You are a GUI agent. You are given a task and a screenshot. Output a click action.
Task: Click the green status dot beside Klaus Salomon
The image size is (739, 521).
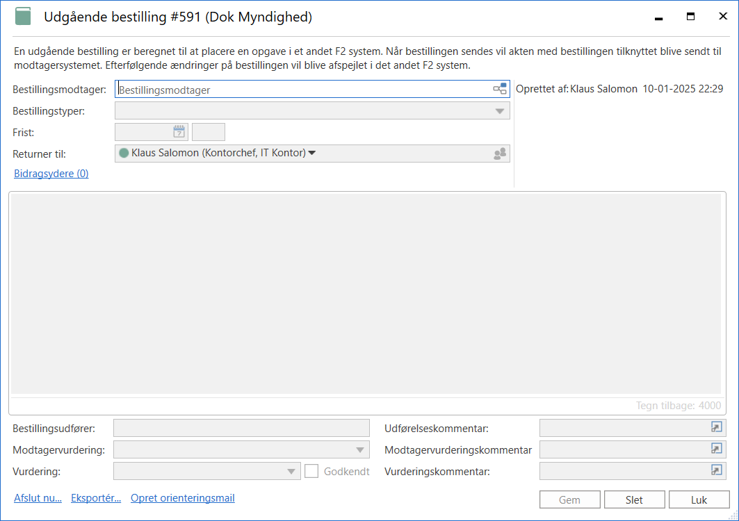point(124,154)
